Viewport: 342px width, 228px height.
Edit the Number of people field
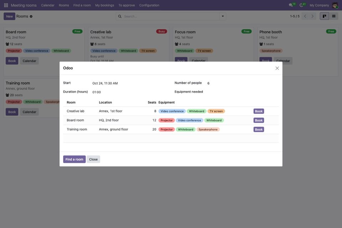coord(242,83)
